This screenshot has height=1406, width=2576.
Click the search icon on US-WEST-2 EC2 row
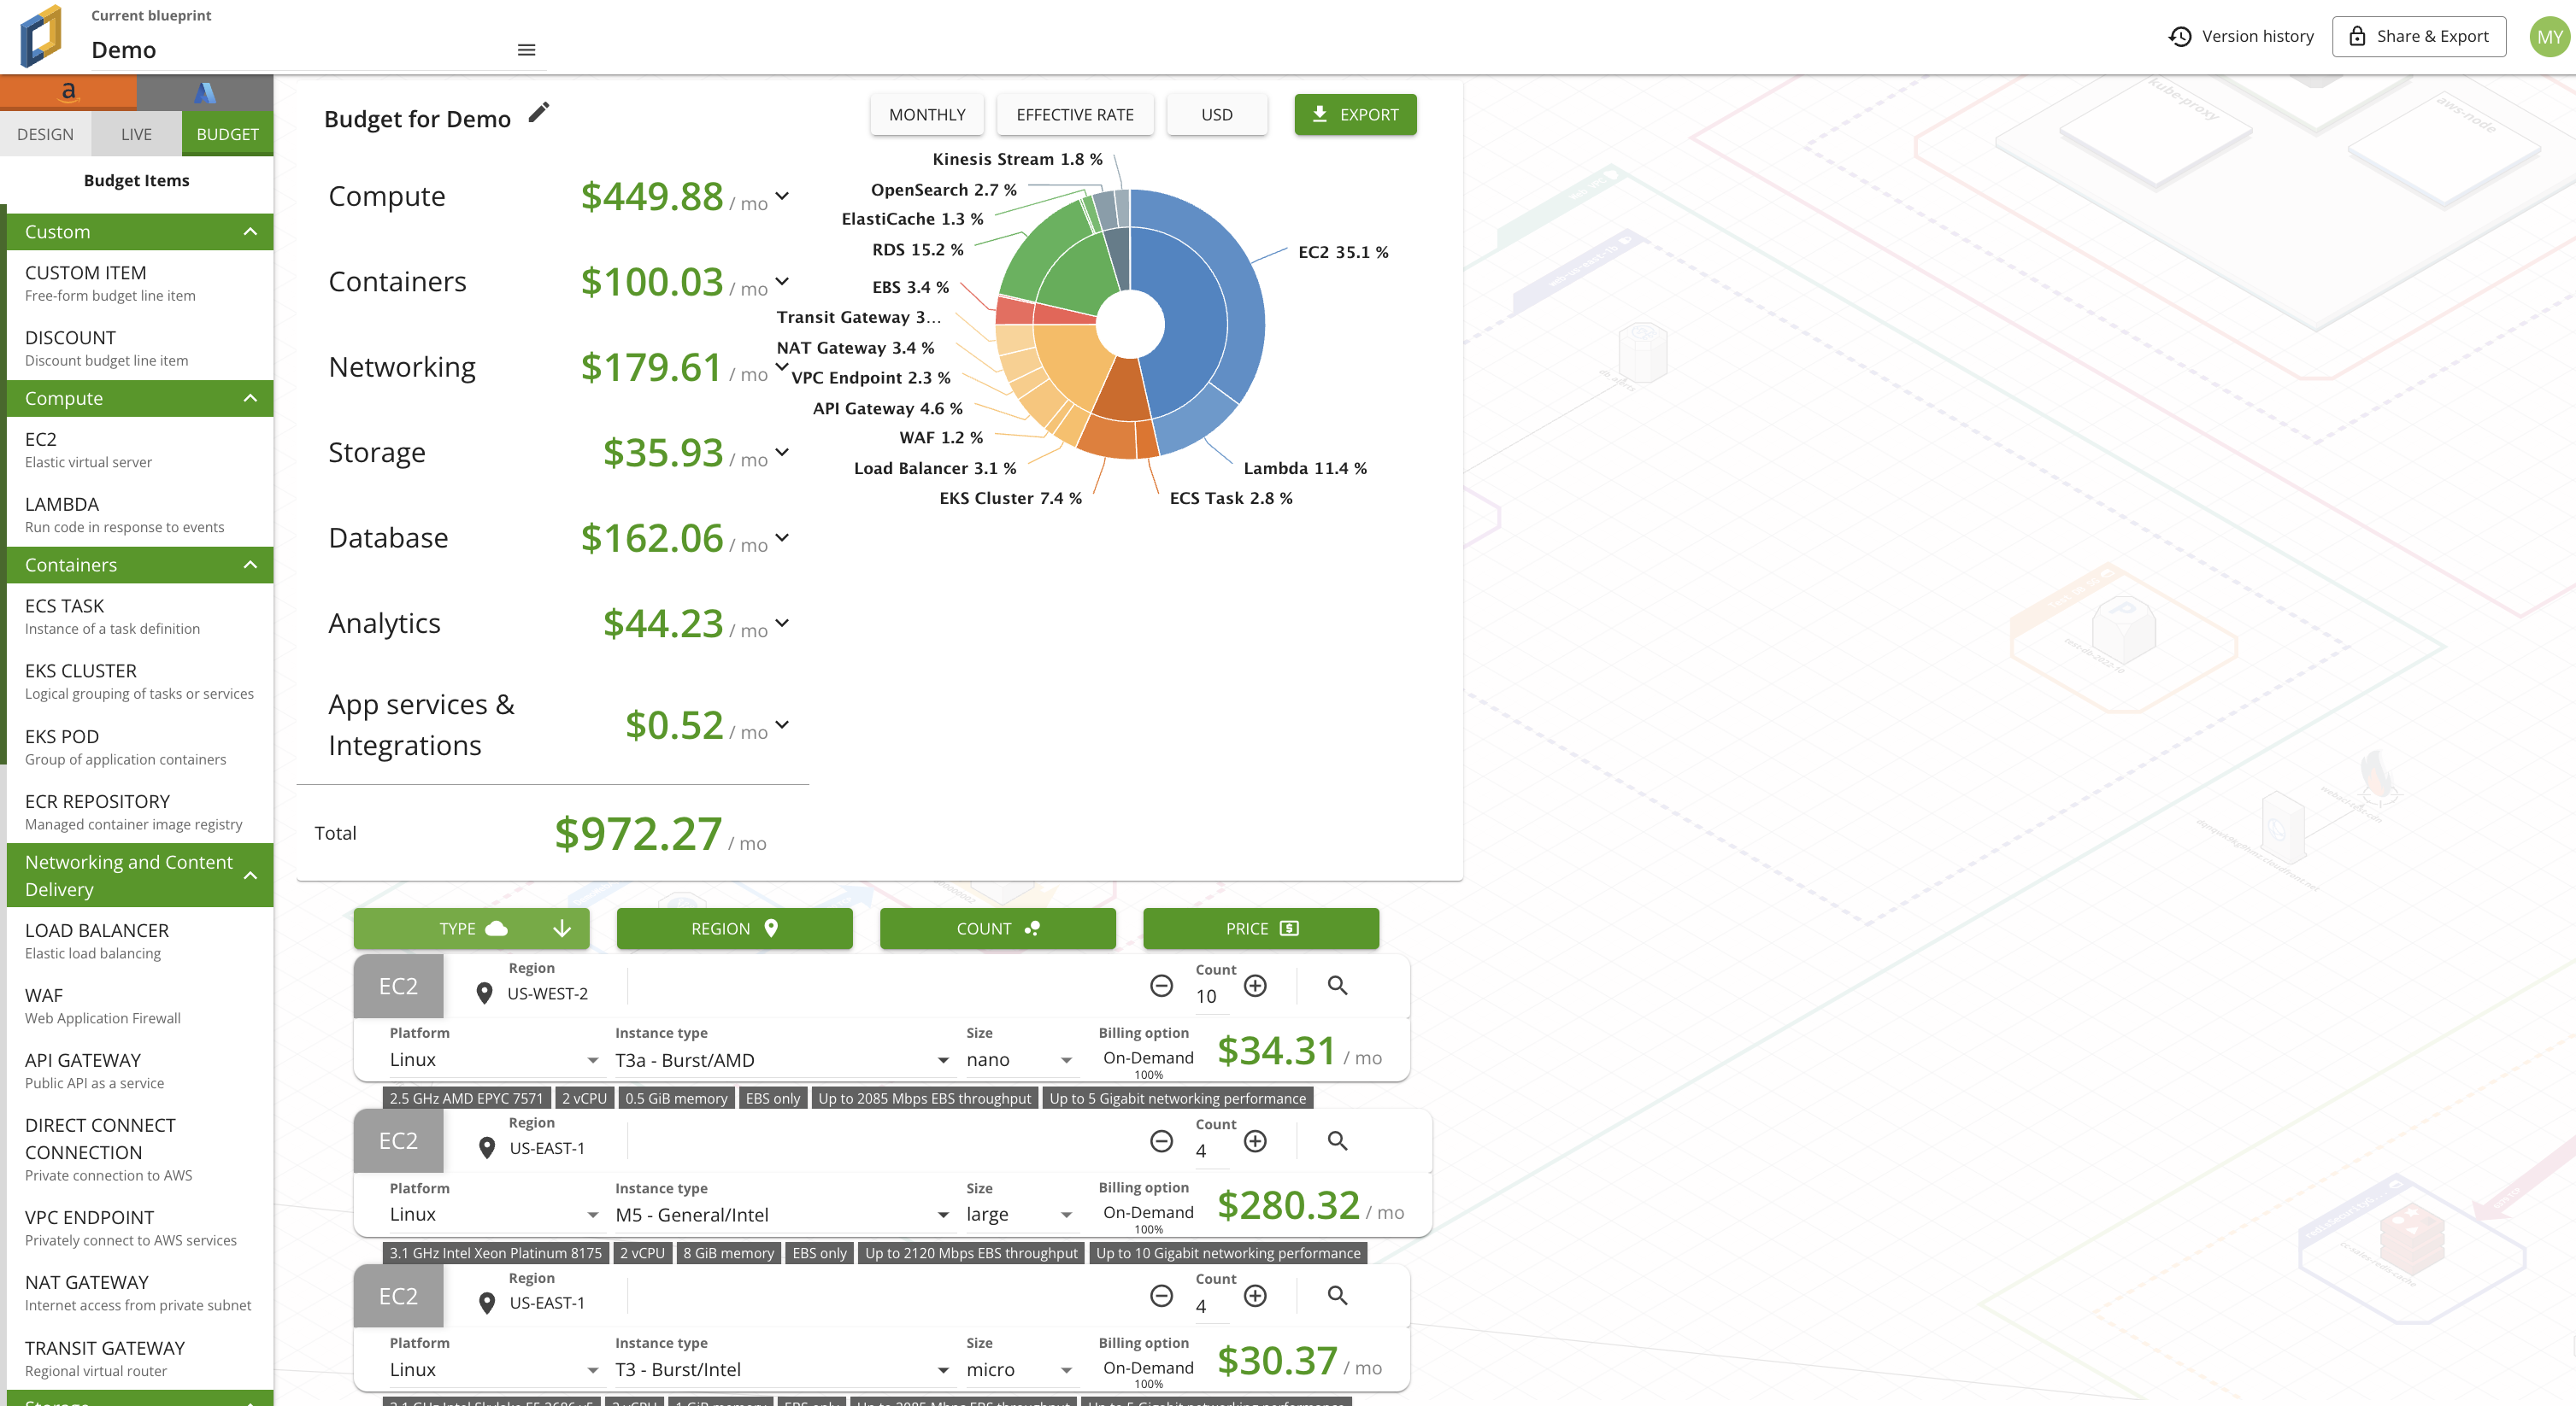[1337, 985]
